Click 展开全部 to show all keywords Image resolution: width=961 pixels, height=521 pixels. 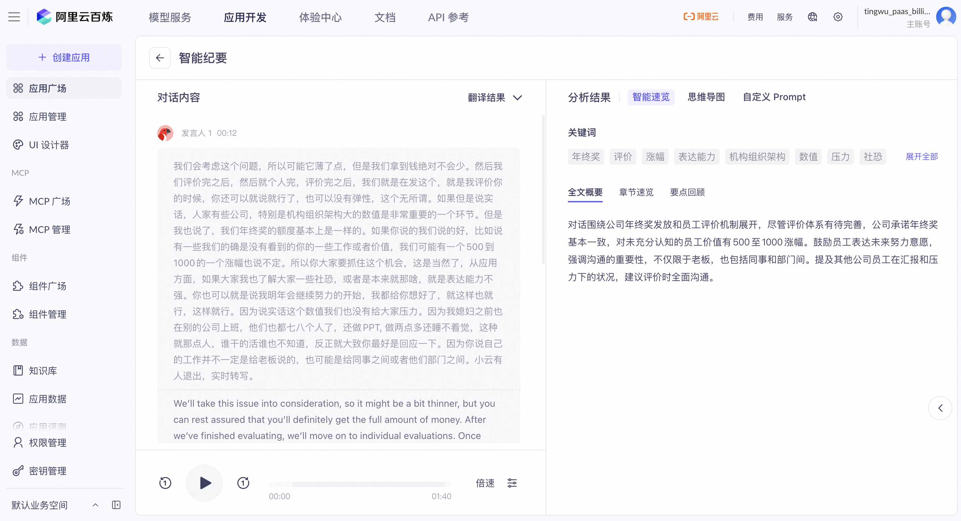click(921, 156)
